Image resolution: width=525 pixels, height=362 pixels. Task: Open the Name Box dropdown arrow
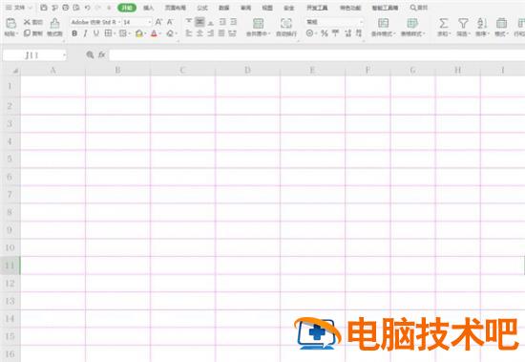pos(64,55)
